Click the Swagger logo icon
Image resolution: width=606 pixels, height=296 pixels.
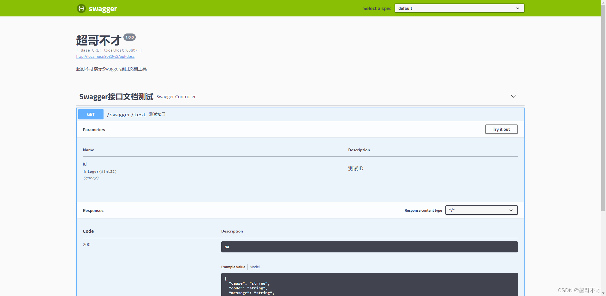pyautogui.click(x=81, y=9)
